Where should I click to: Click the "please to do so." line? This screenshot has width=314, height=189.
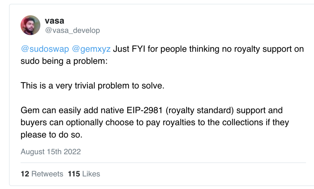click(51, 135)
